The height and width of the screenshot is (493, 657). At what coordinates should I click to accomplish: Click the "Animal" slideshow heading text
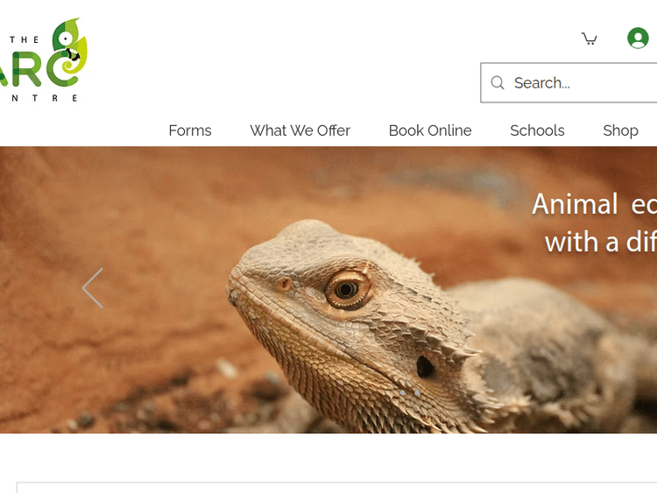[x=575, y=204]
